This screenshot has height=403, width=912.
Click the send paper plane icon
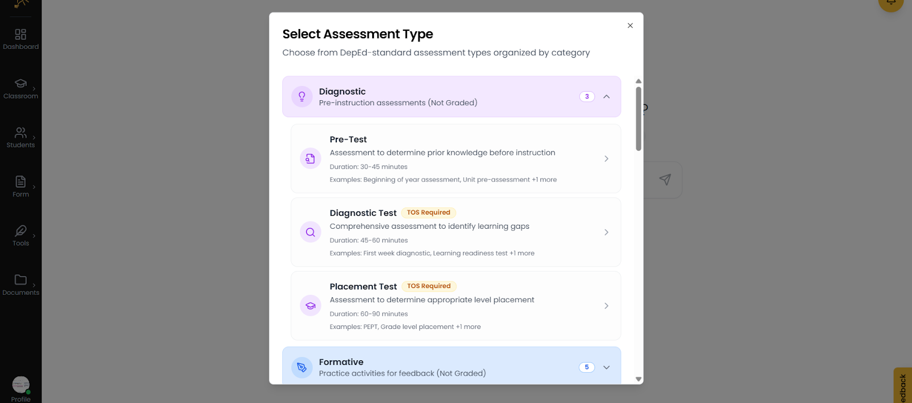(665, 180)
